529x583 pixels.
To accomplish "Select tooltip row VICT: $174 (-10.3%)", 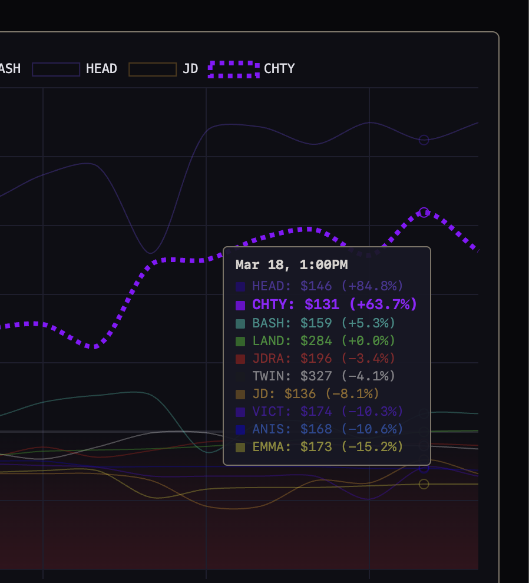I will tap(319, 412).
